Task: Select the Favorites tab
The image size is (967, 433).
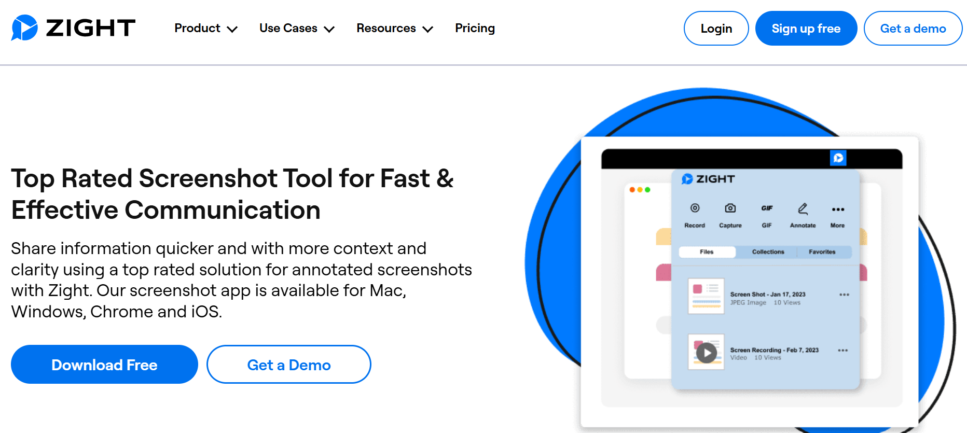Action: point(822,252)
